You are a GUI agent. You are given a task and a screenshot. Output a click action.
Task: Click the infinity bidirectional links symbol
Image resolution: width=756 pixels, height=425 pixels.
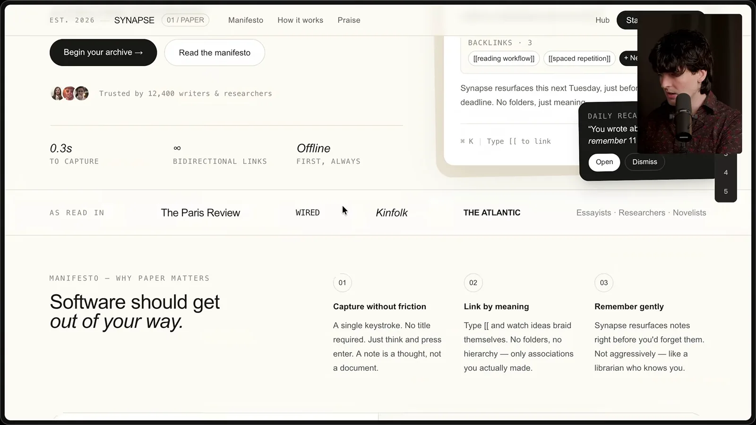177,148
